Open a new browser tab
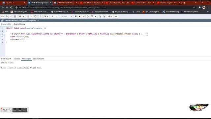The height and width of the screenshot is (119, 211). pyautogui.click(x=184, y=3)
